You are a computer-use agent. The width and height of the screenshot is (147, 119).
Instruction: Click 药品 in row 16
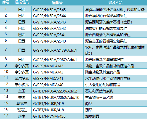click(89, 110)
